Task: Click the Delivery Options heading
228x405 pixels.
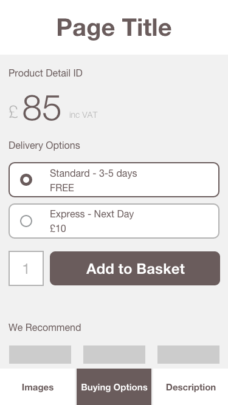Action: pos(44,145)
